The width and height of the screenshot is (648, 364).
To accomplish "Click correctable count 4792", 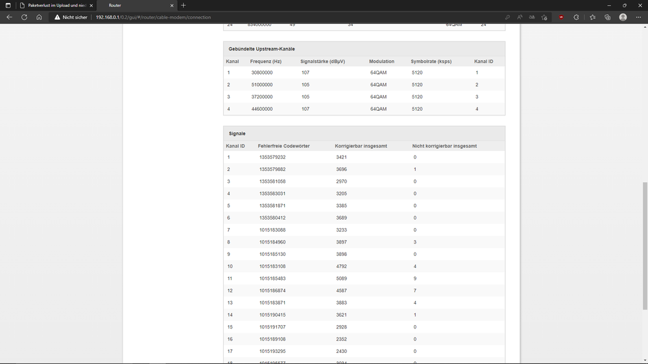I will point(341,267).
